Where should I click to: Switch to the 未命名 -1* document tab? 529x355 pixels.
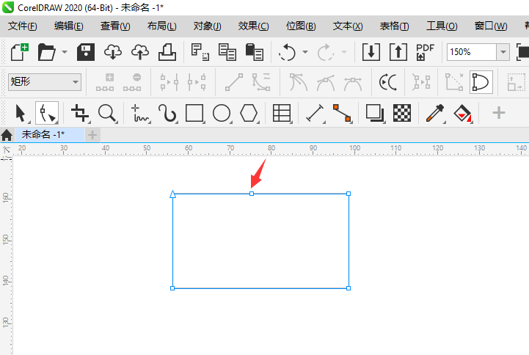50,134
